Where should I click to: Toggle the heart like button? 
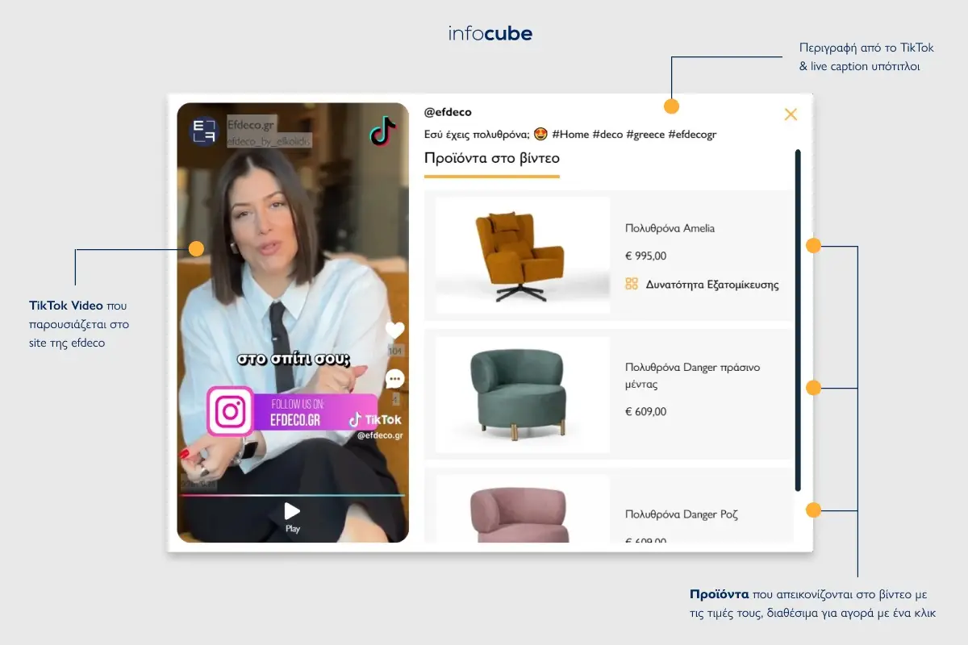[x=394, y=330]
